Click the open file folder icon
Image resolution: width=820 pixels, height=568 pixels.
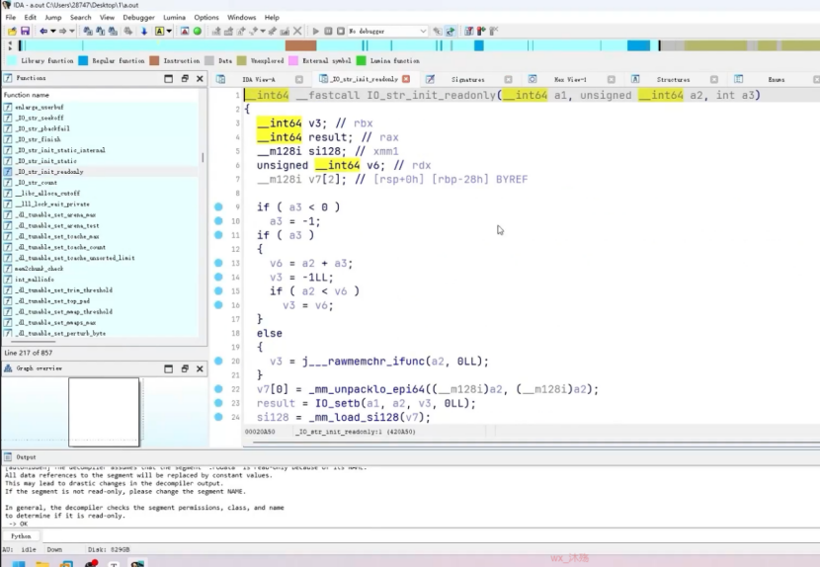click(12, 32)
